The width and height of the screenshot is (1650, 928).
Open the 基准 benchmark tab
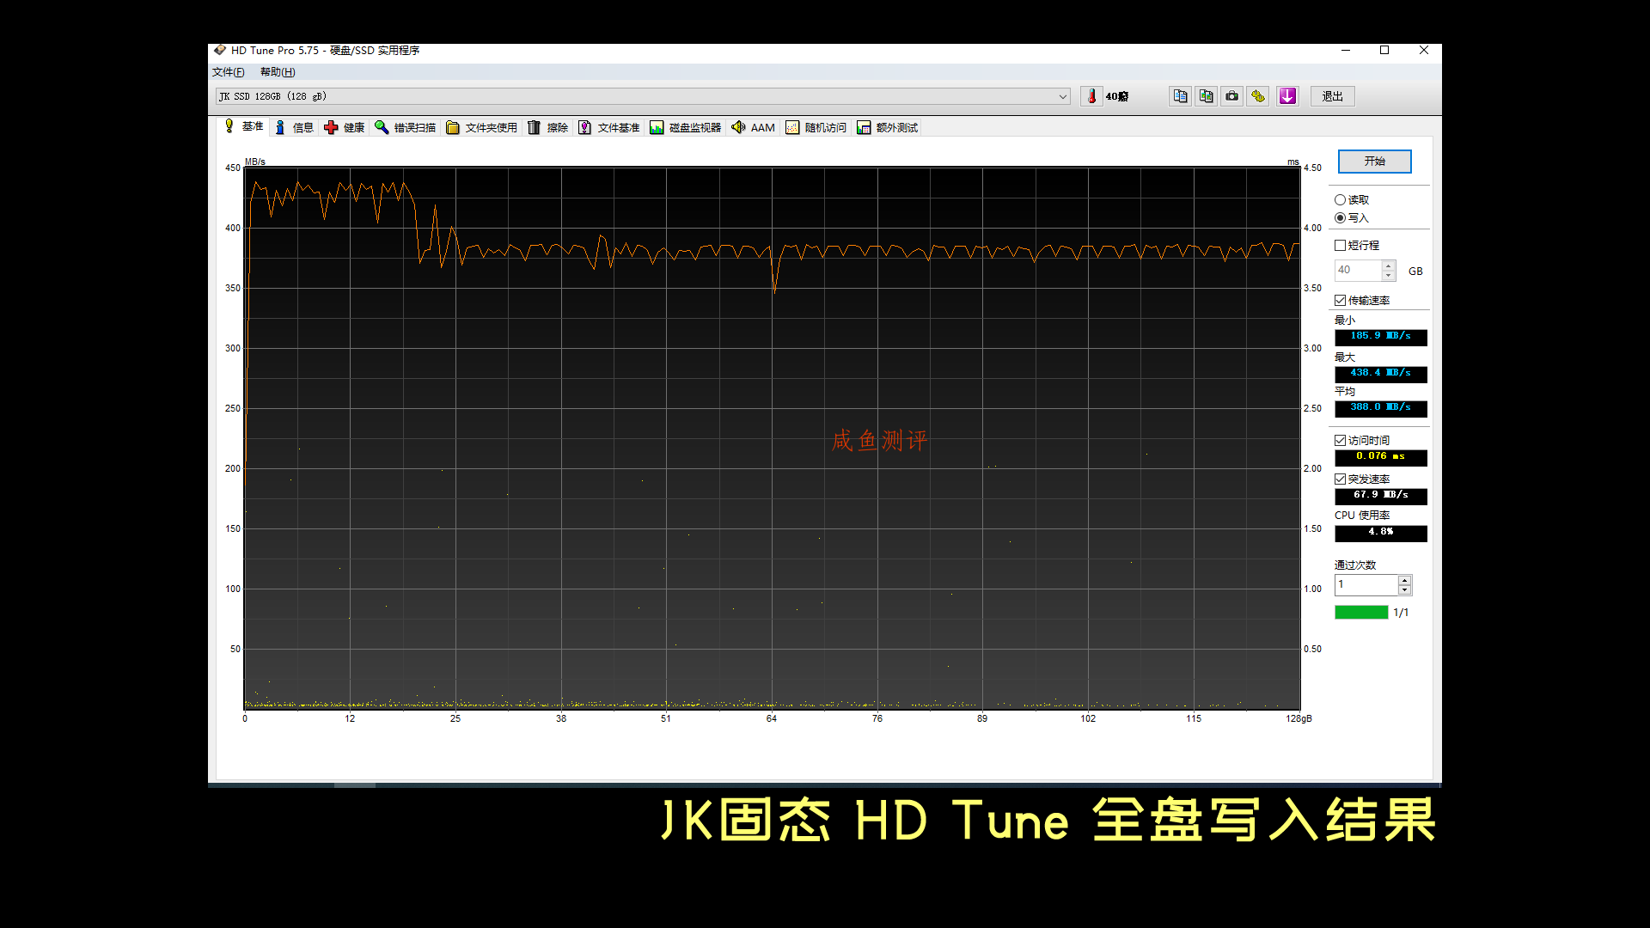(244, 126)
